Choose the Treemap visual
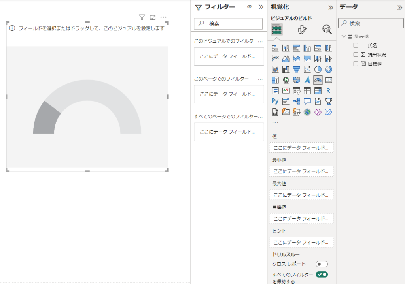 click(275, 80)
